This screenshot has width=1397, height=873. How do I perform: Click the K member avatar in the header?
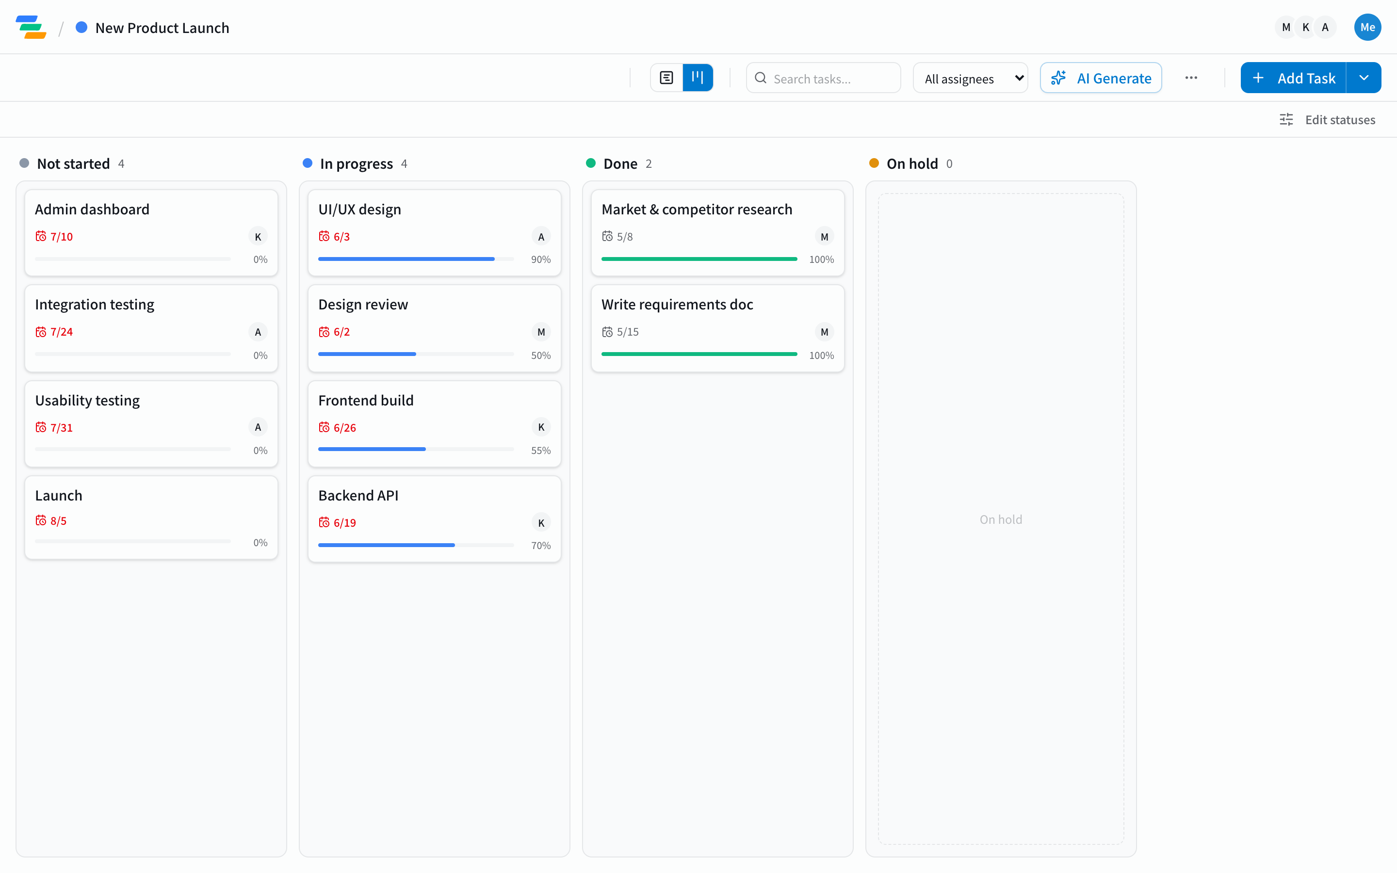[1306, 27]
